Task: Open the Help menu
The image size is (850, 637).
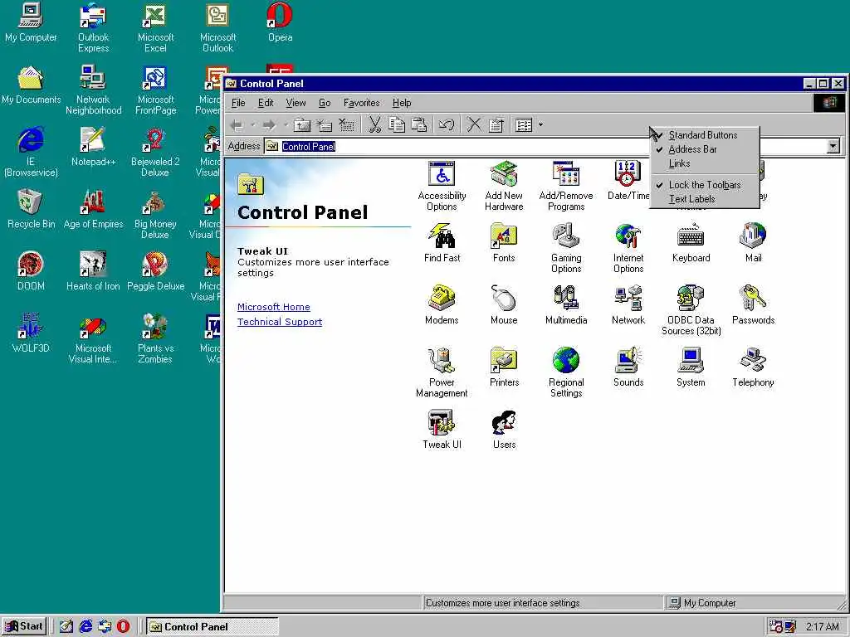Action: (x=402, y=103)
